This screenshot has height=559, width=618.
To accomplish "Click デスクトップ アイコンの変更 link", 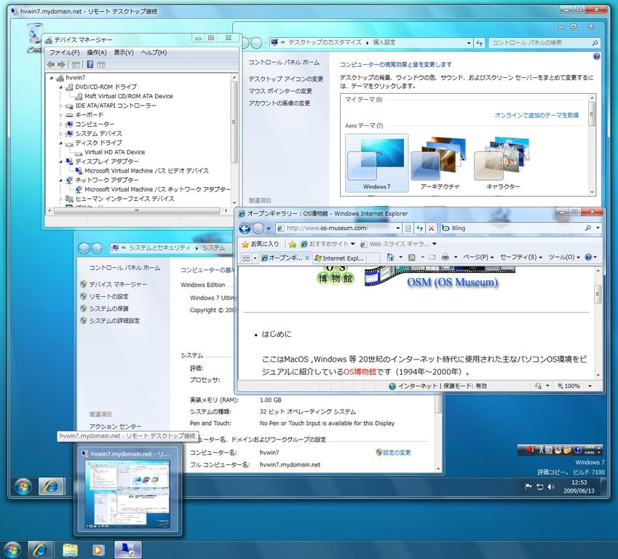I will pyautogui.click(x=286, y=79).
